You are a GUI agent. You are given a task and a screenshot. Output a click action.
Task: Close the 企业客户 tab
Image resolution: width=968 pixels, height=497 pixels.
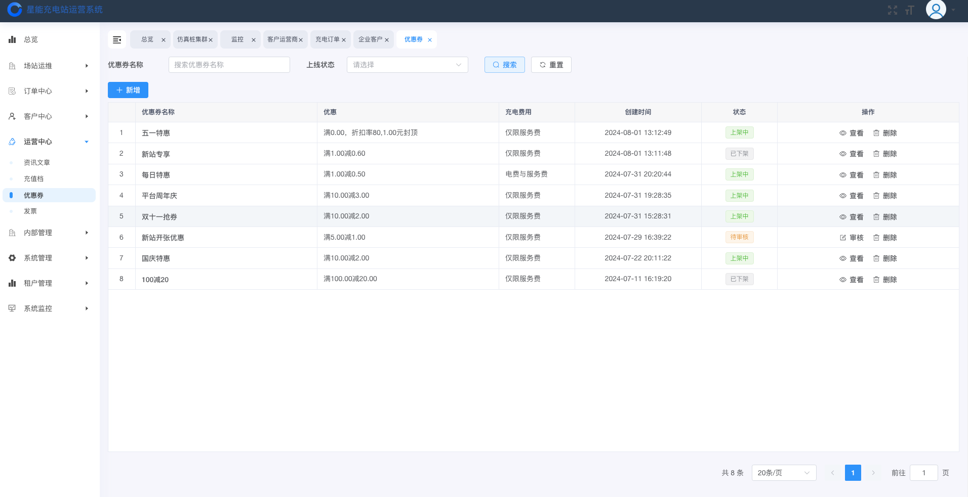tap(387, 39)
